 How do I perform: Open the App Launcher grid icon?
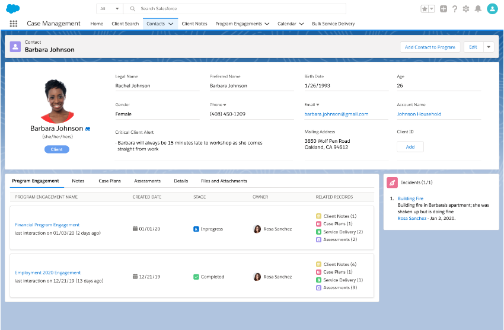[14, 24]
